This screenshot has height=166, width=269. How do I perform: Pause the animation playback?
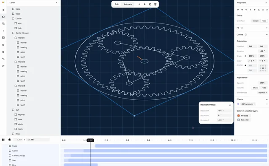(3, 140)
